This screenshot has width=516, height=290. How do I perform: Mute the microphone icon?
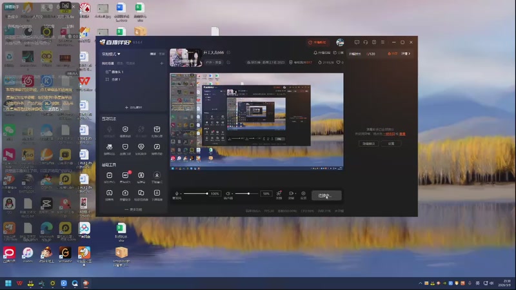point(176,194)
